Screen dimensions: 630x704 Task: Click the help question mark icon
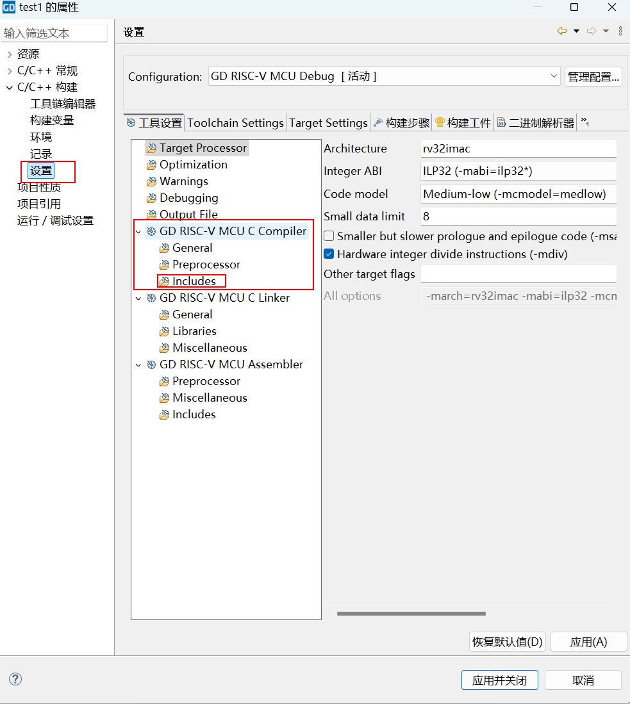pyautogui.click(x=15, y=679)
